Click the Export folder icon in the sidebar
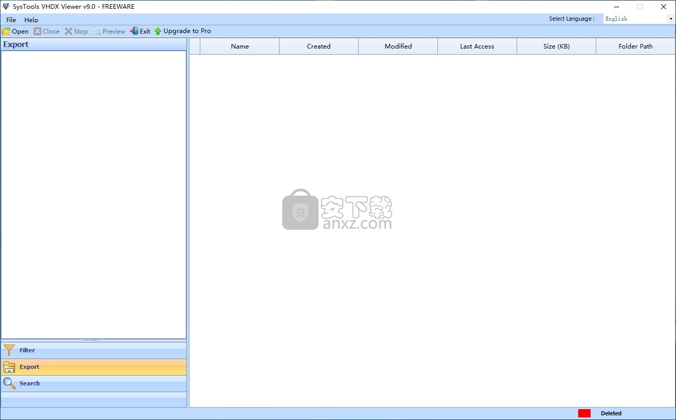676x420 pixels. (x=9, y=367)
